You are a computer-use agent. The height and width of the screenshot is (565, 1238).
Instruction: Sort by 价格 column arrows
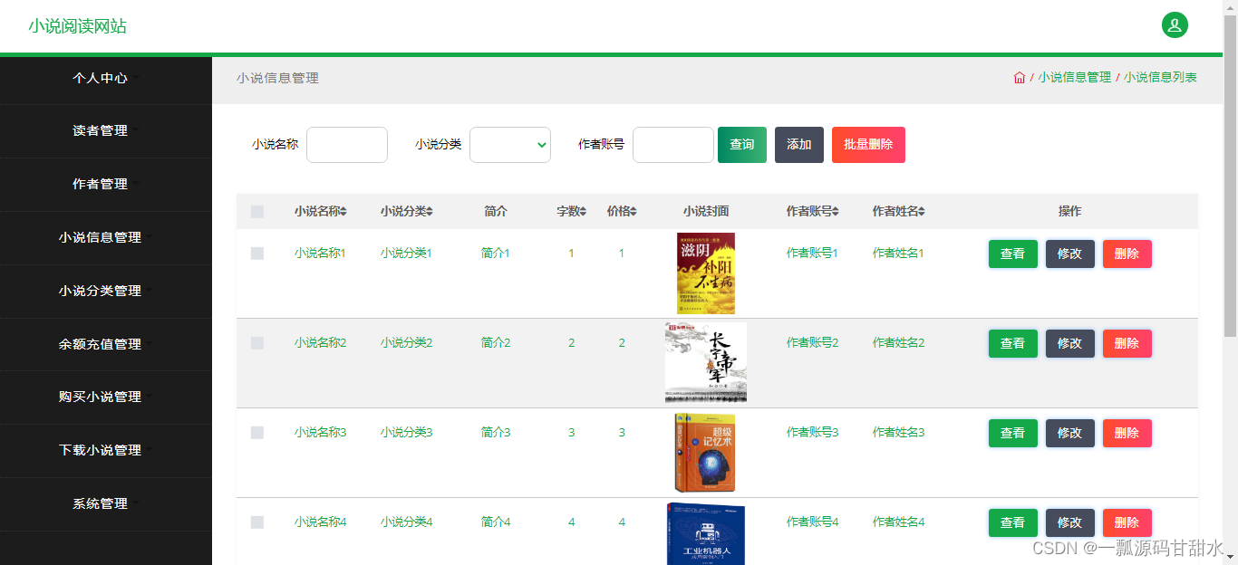pyautogui.click(x=634, y=211)
